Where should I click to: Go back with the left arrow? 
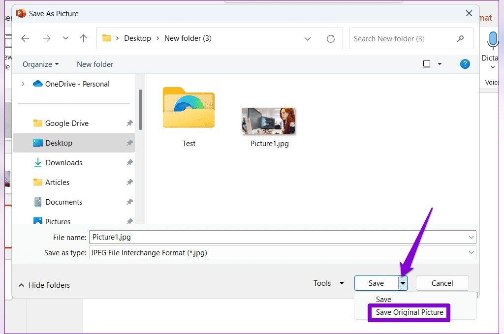(25, 38)
